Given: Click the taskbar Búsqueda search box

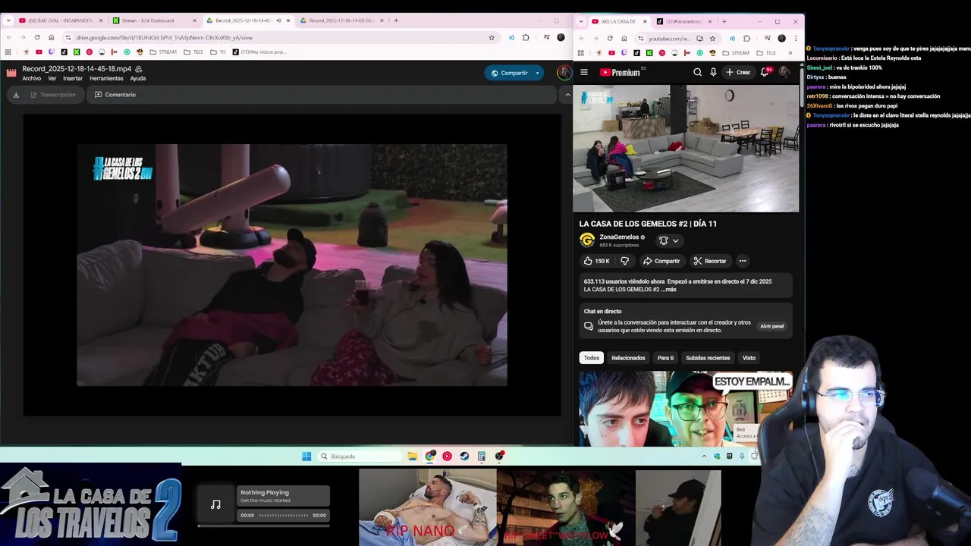Looking at the screenshot, I should [359, 457].
